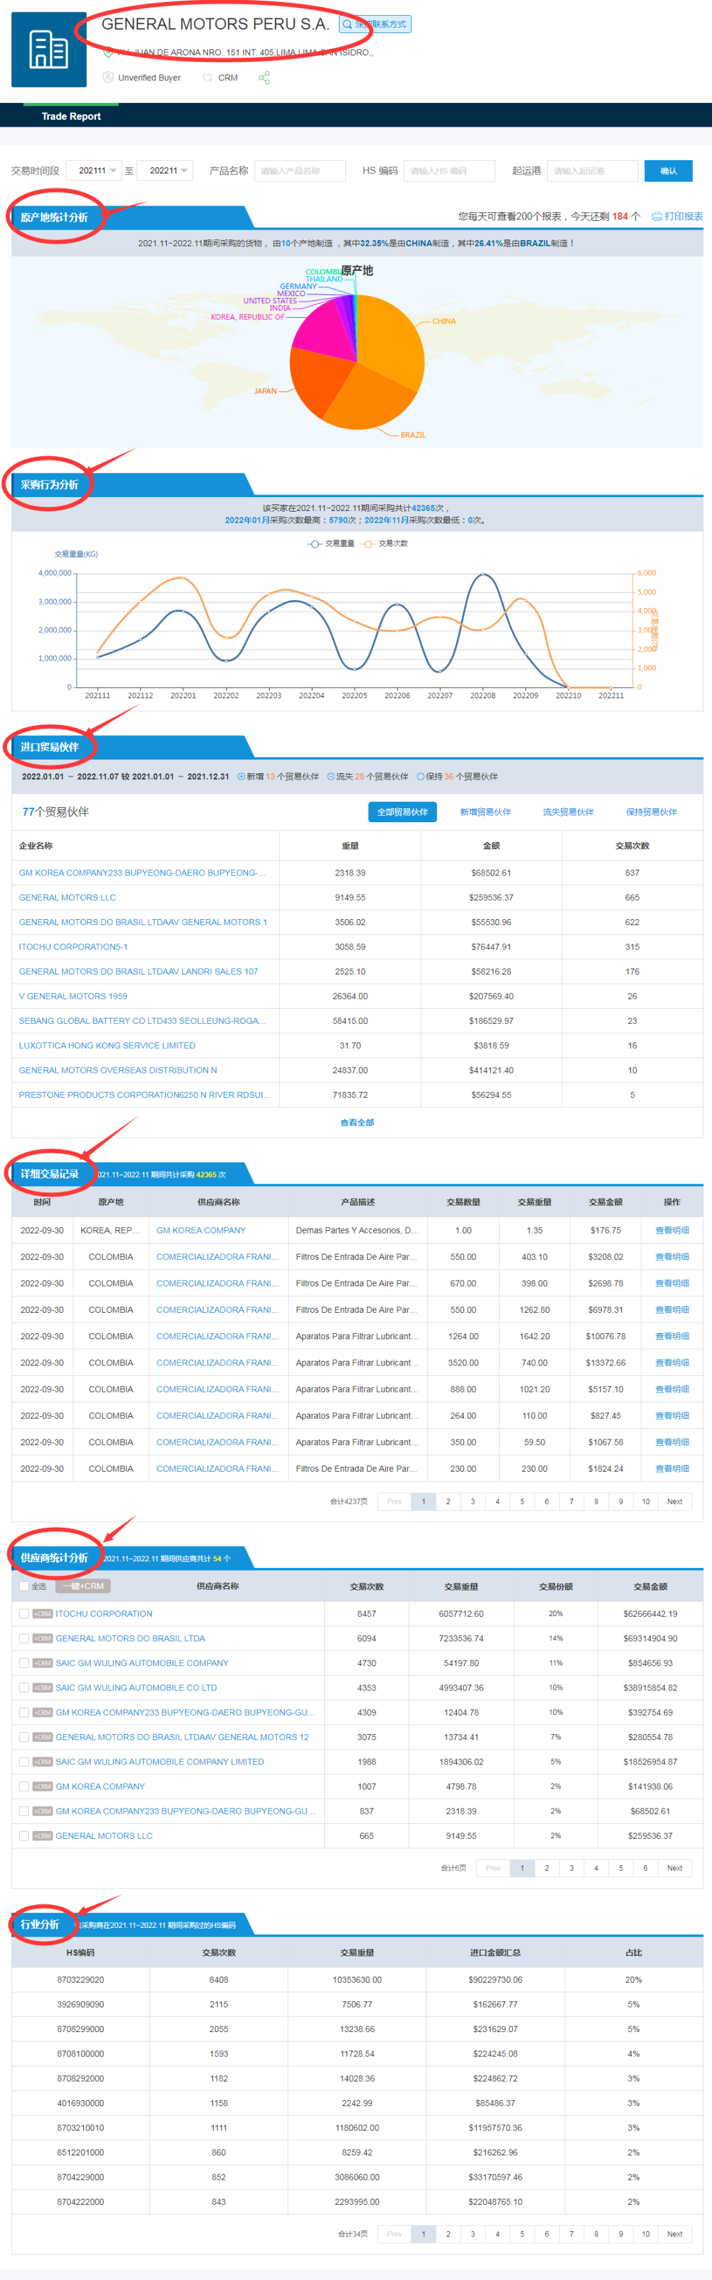Open the start date 202111 dropdown

tap(94, 171)
